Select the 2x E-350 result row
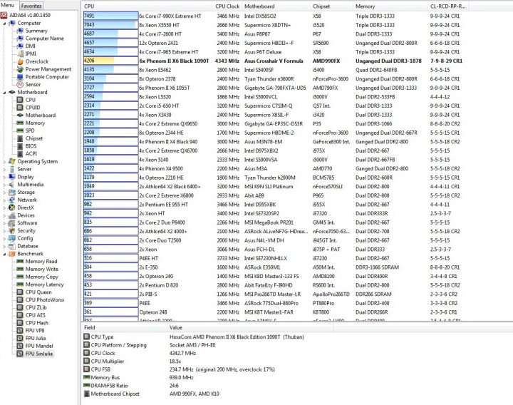This screenshot has width=513, height=405. click(x=271, y=267)
